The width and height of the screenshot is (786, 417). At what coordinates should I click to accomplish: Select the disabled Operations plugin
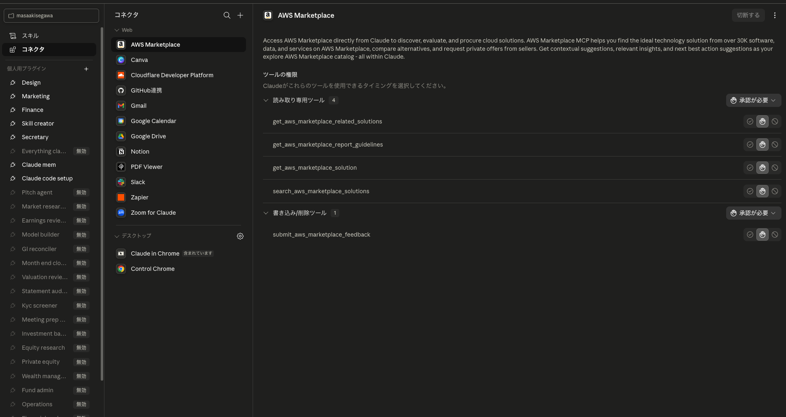[x=49, y=404]
